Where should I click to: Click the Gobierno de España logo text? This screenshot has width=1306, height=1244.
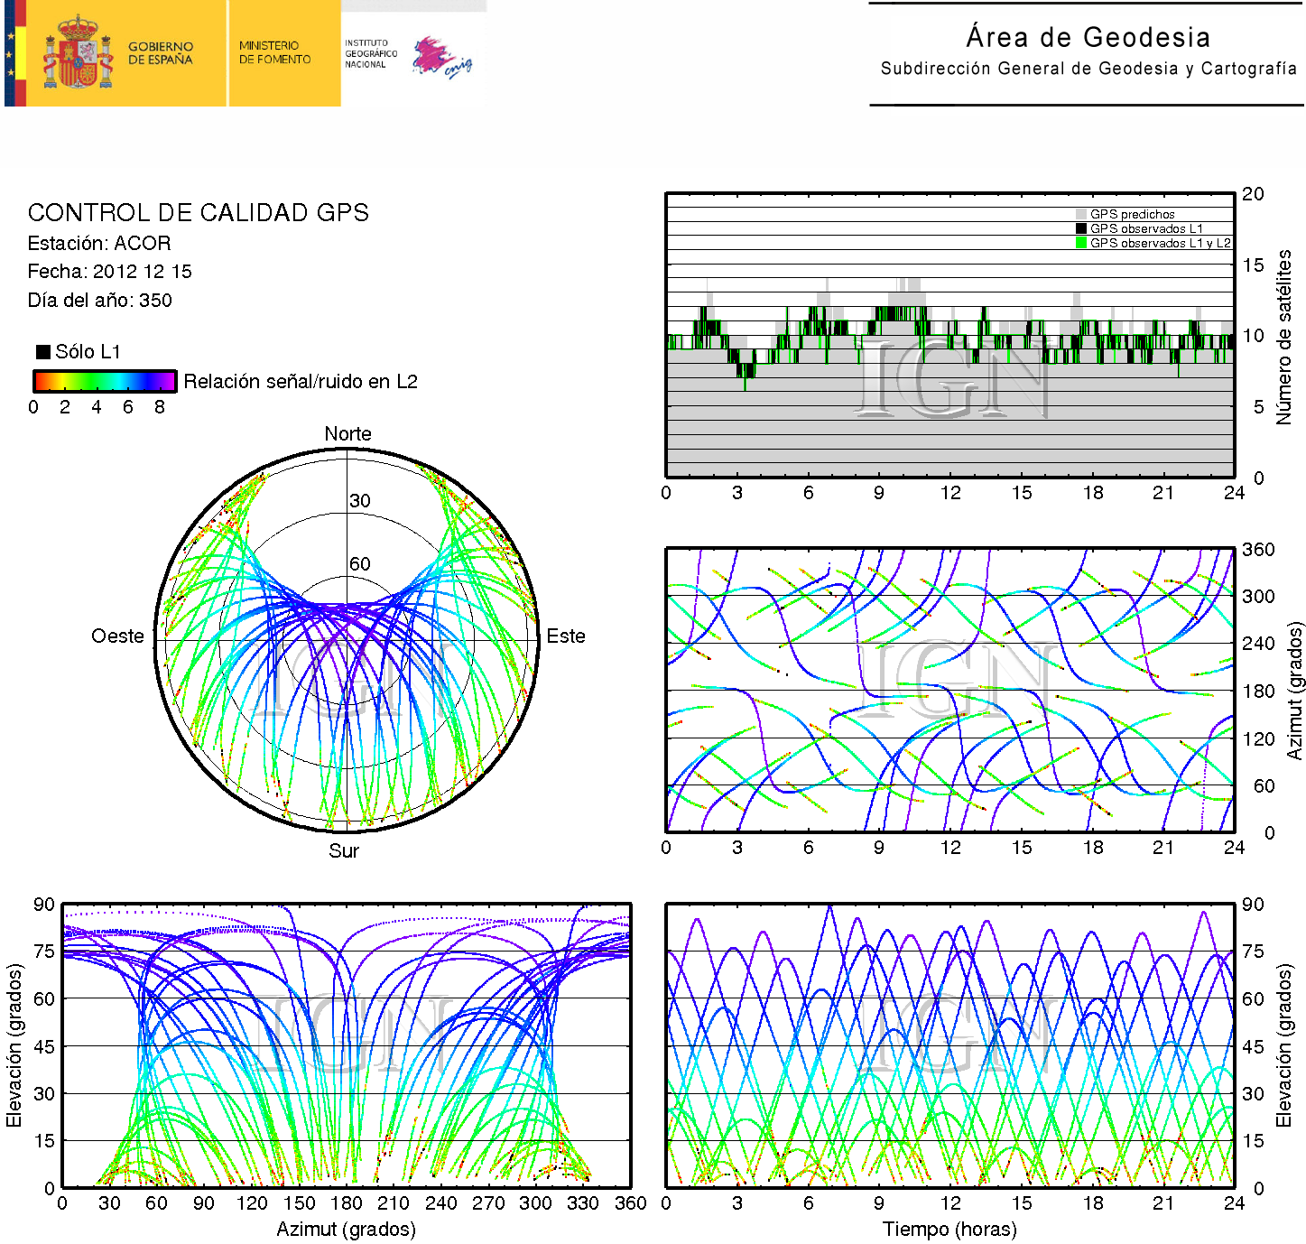[x=160, y=53]
